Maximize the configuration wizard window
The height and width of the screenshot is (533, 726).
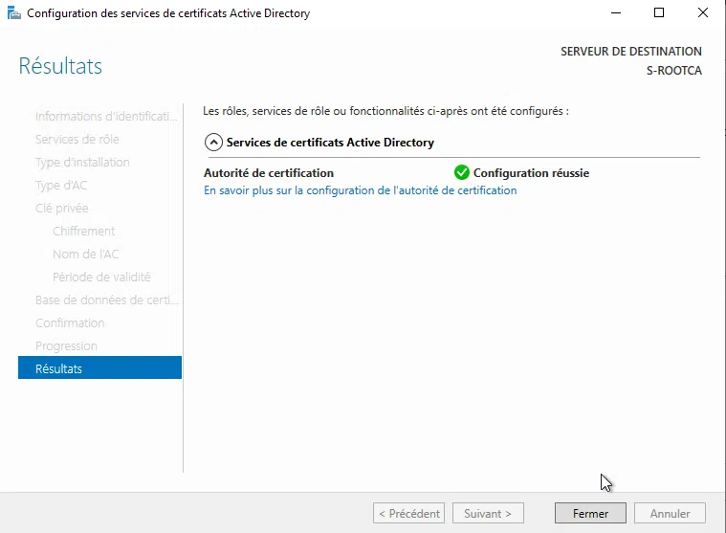pos(659,13)
